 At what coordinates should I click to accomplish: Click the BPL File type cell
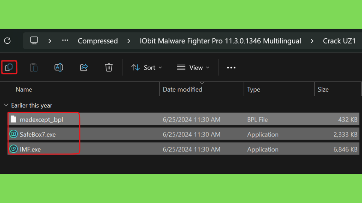[257, 119]
